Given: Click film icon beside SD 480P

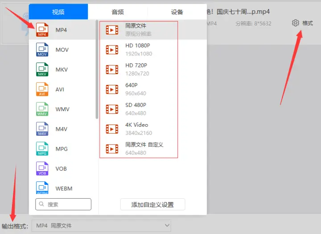Looking at the screenshot, I should tap(112, 109).
